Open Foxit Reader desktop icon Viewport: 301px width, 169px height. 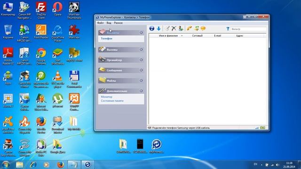click(41, 32)
